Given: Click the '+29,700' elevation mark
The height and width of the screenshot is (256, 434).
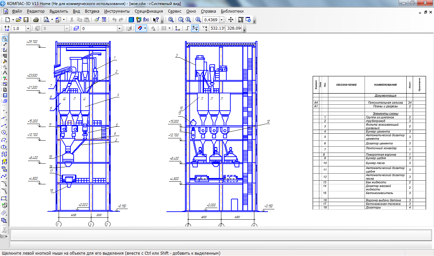Looking at the screenshot, I should coord(32,42).
